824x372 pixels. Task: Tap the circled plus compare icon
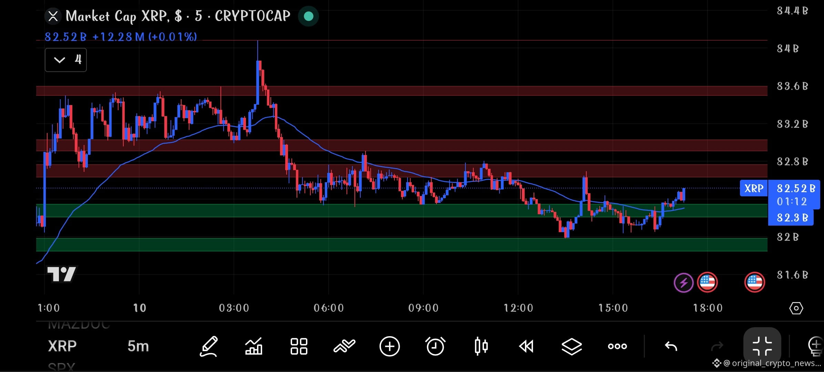click(390, 346)
